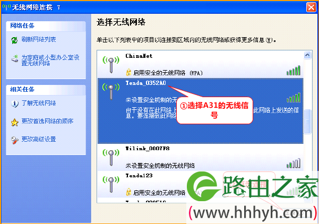Screen dimensions: 319x224
Task: Click the wireless icon in title bar
Action: (x=6, y=7)
